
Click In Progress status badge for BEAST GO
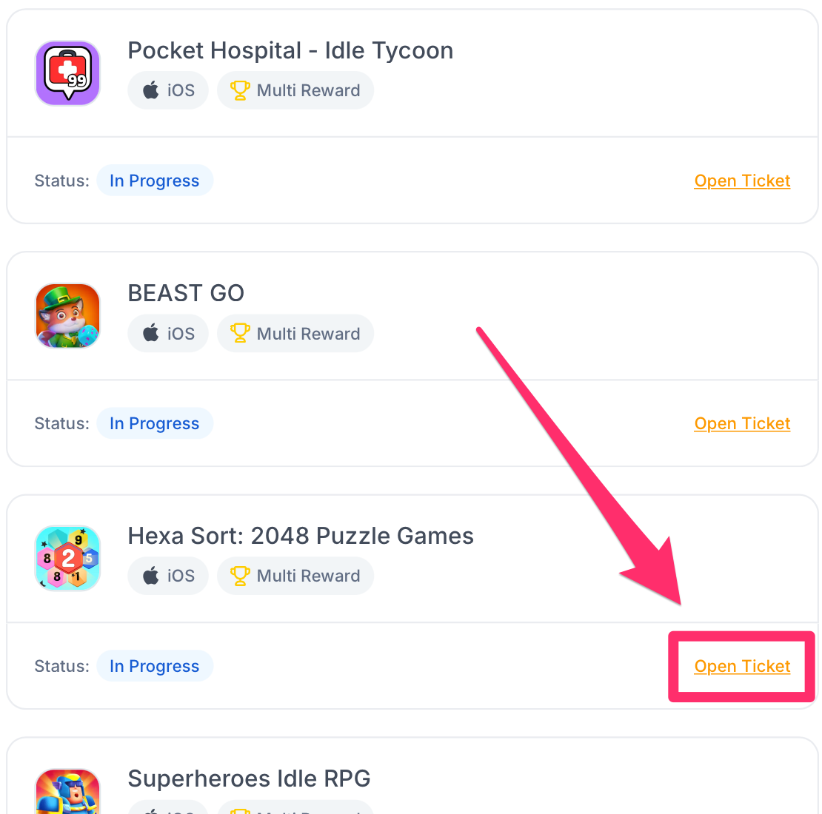point(154,423)
